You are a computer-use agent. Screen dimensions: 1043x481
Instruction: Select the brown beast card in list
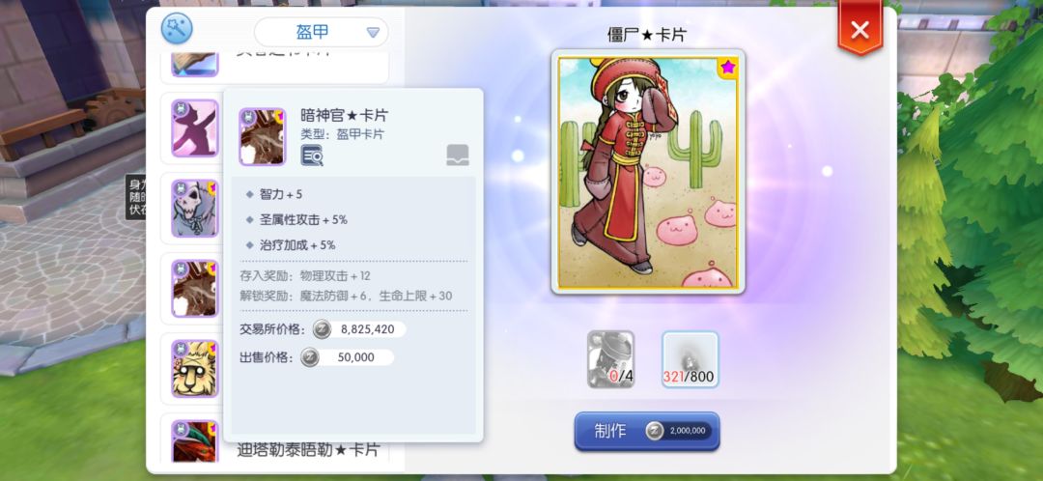pyautogui.click(x=194, y=288)
